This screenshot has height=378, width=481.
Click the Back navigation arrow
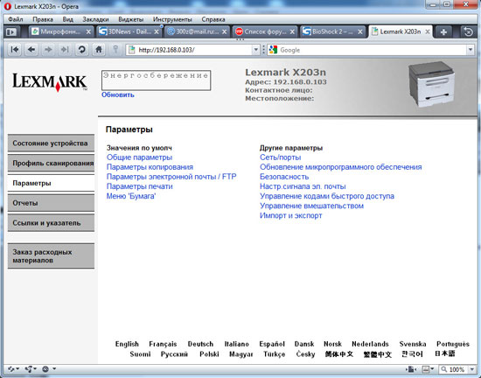click(31, 49)
